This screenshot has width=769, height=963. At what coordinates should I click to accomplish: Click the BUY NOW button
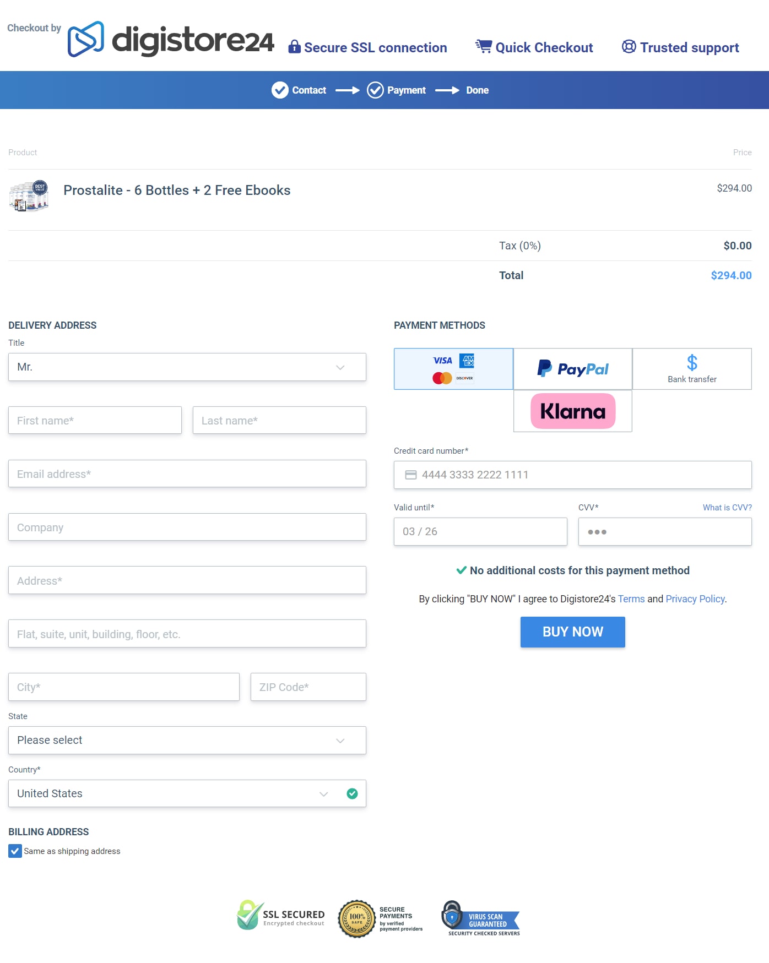573,632
